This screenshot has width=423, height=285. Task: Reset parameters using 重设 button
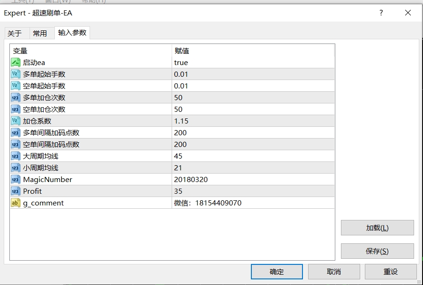coord(391,272)
